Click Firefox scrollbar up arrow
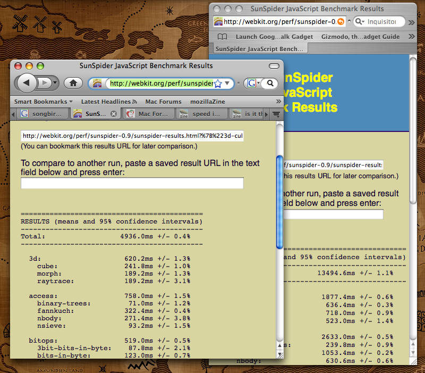 (279, 345)
